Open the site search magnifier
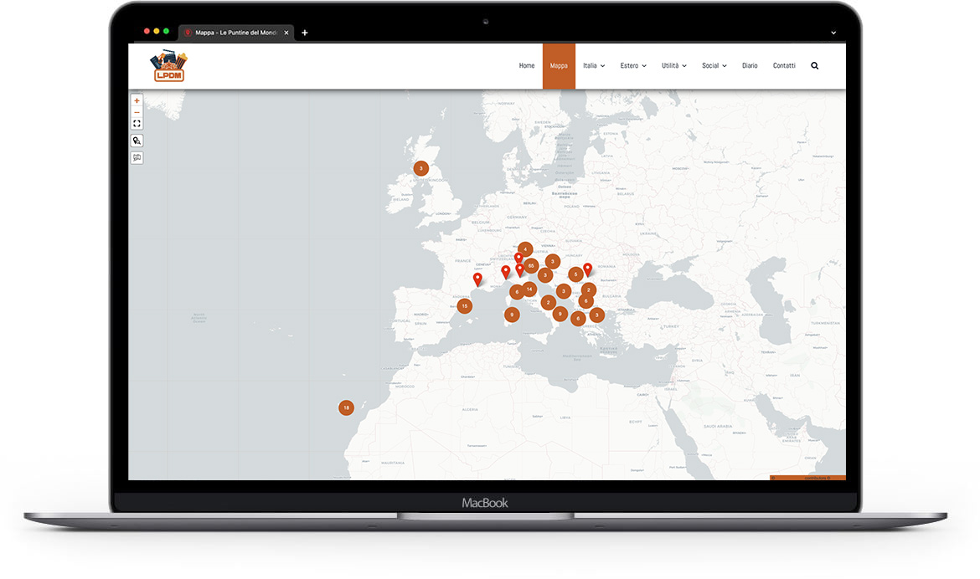 click(814, 65)
